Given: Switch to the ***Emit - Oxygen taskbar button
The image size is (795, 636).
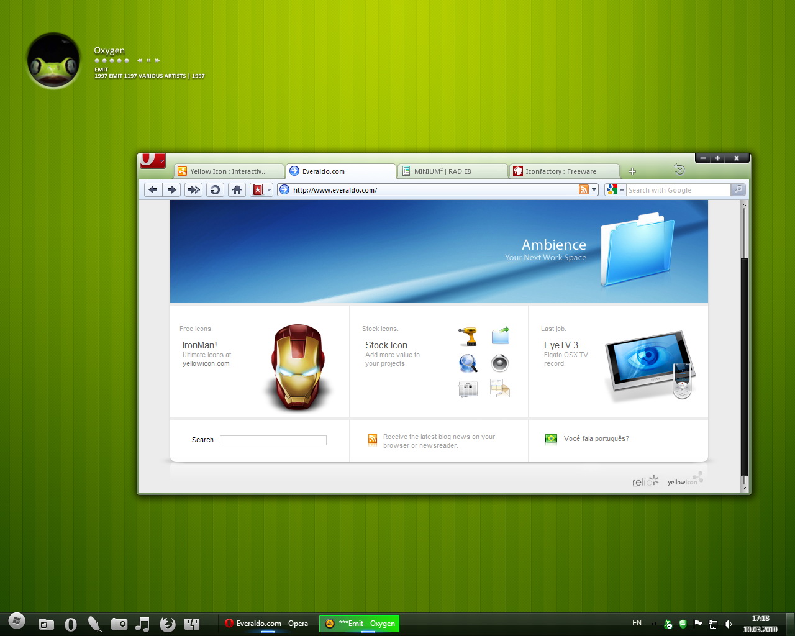Looking at the screenshot, I should [360, 624].
